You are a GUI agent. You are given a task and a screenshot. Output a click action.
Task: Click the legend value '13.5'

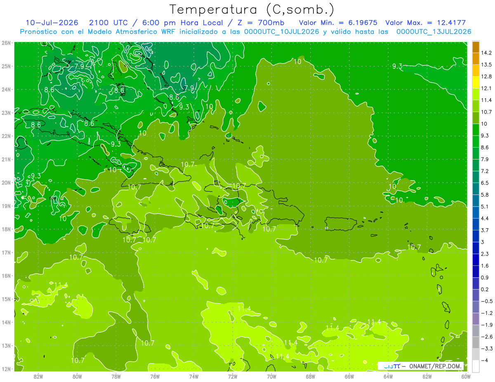coord(486,65)
